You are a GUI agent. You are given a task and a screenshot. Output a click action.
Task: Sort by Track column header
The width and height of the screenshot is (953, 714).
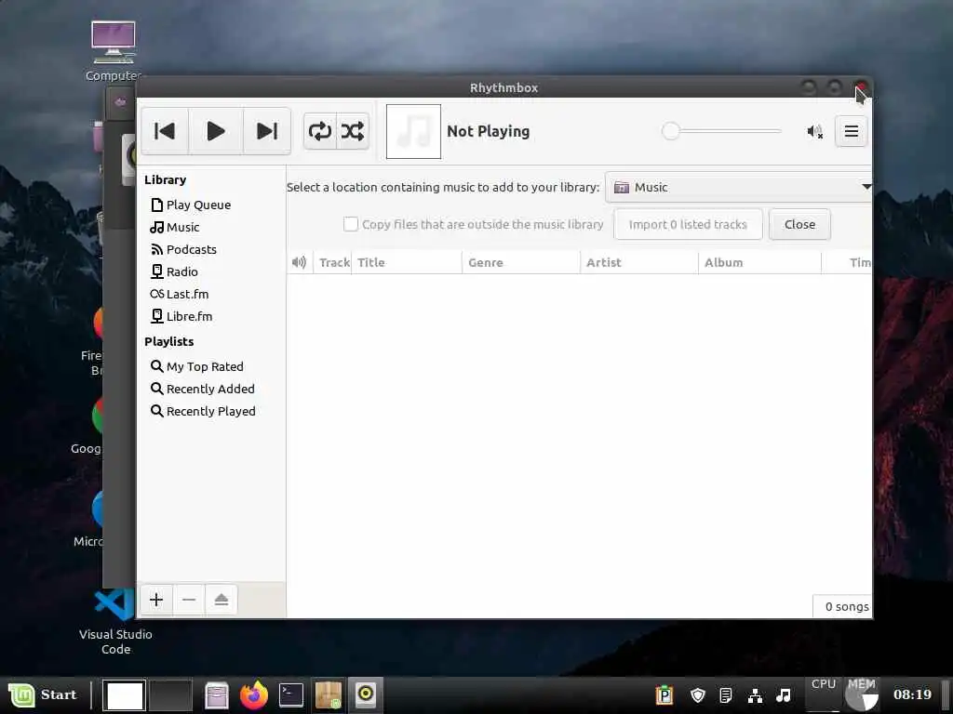coord(332,262)
